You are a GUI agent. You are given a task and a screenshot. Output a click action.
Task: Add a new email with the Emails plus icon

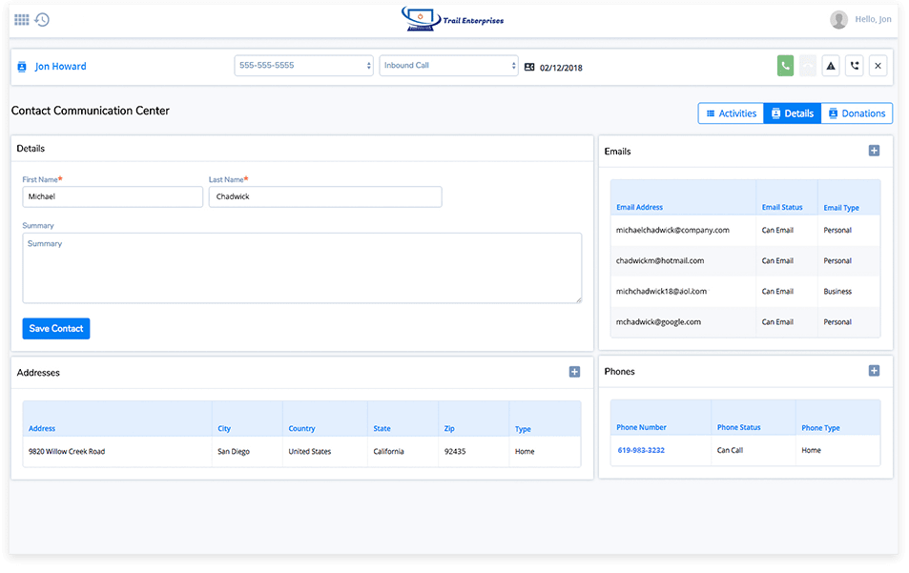click(874, 150)
